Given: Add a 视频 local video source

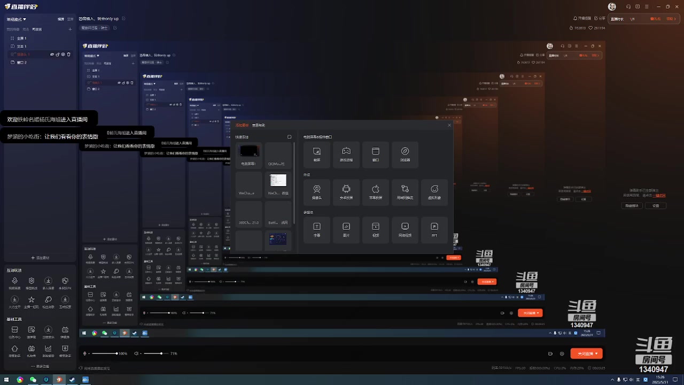Looking at the screenshot, I should (x=376, y=230).
